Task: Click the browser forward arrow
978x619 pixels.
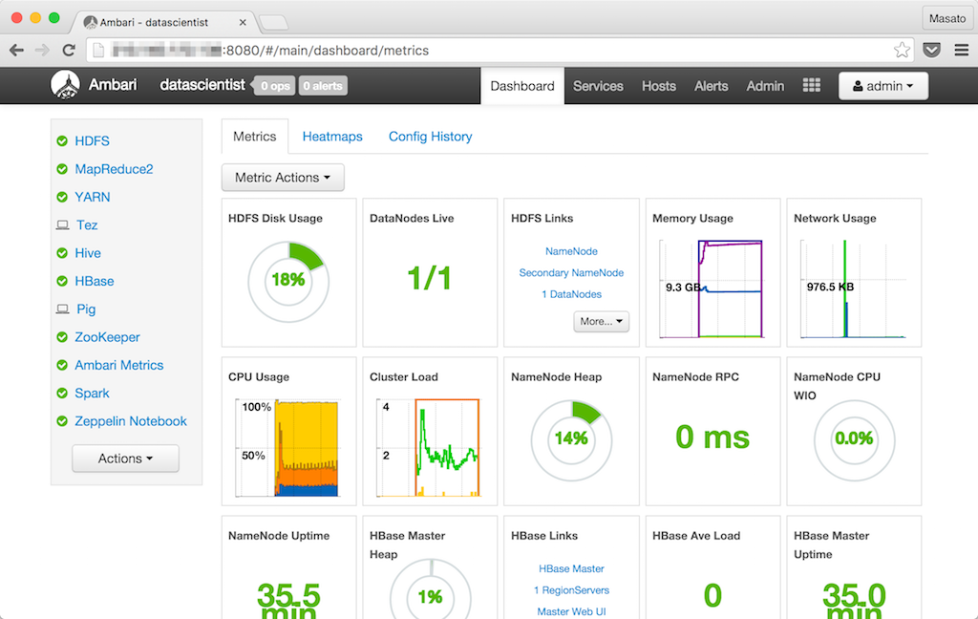Action: [x=42, y=50]
